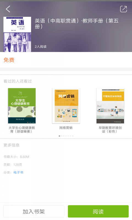
Task: Select the 网络营销 title below its cover
Action: (x=66, y=128)
